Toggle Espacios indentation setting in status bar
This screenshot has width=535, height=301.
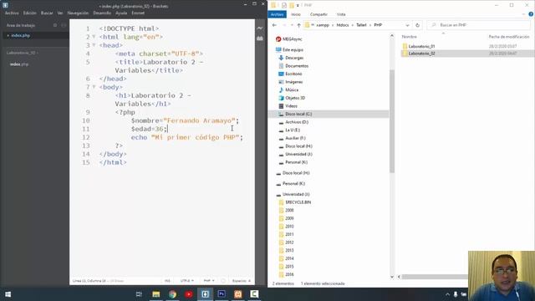point(242,281)
